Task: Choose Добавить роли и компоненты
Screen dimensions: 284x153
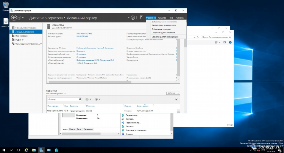Action: 164,22
